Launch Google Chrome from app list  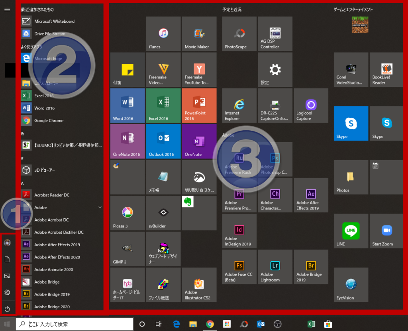[62, 120]
